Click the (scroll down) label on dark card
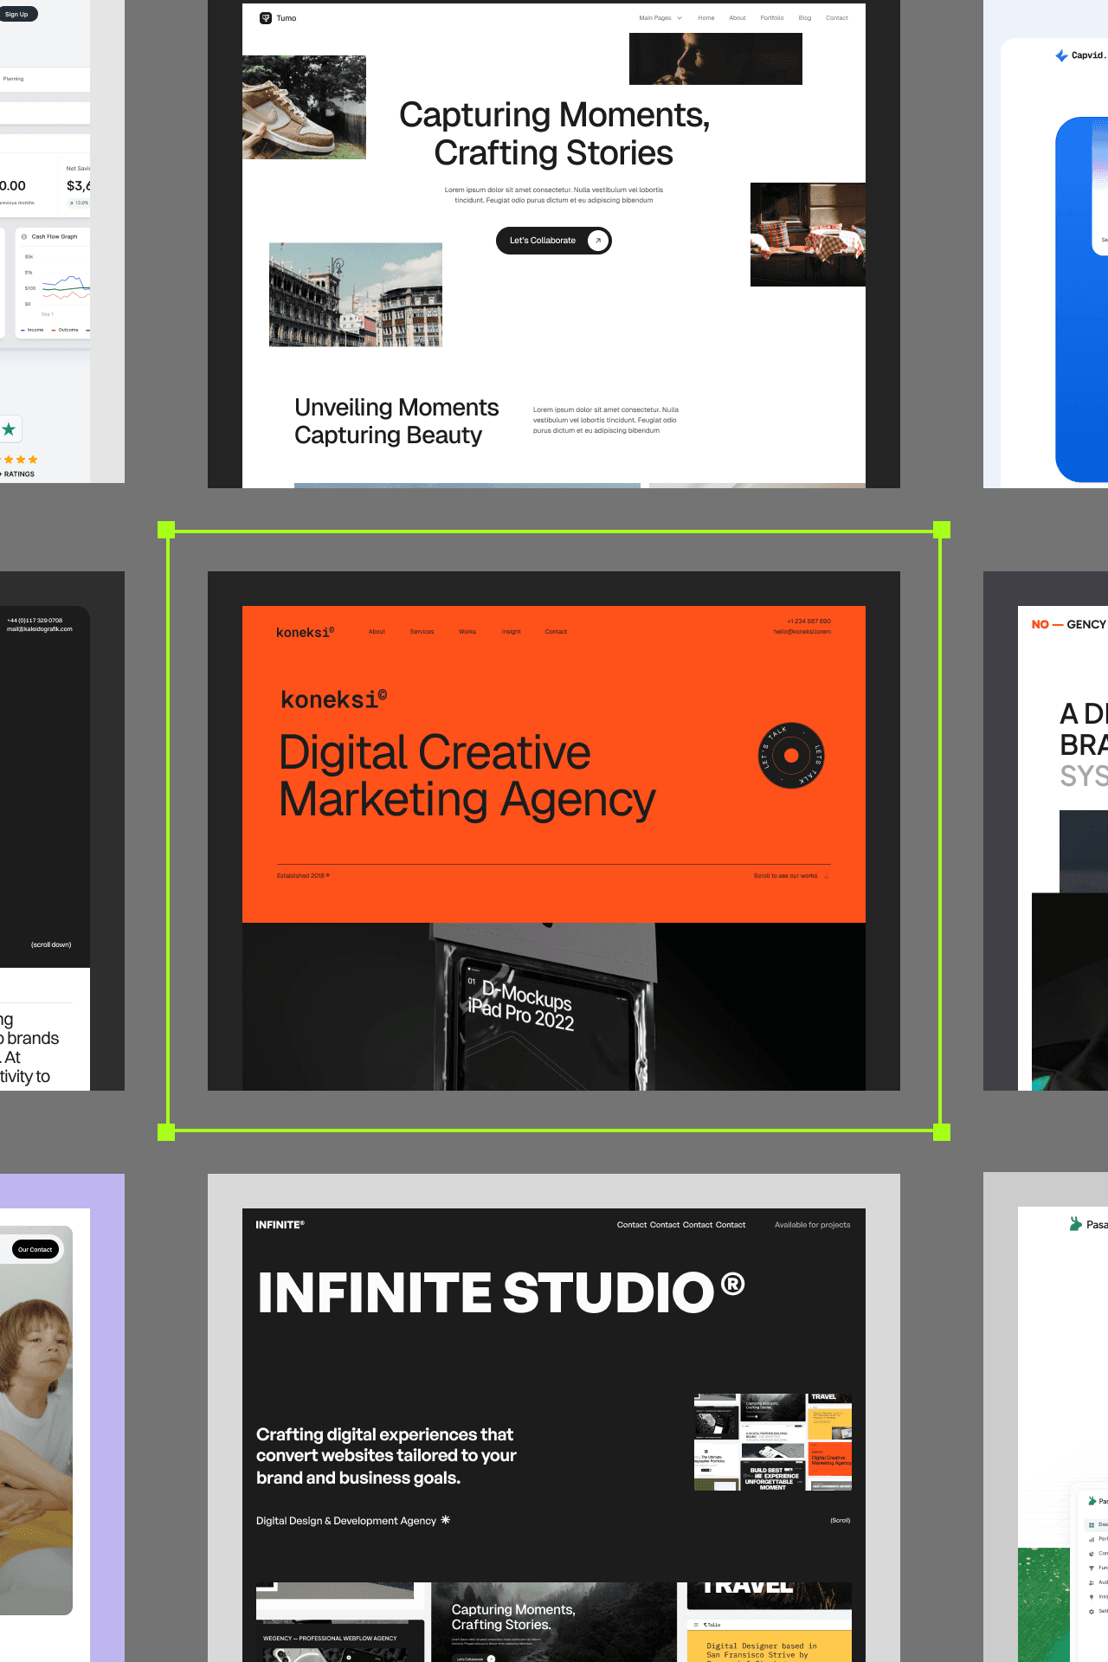The image size is (1108, 1662). tap(51, 944)
